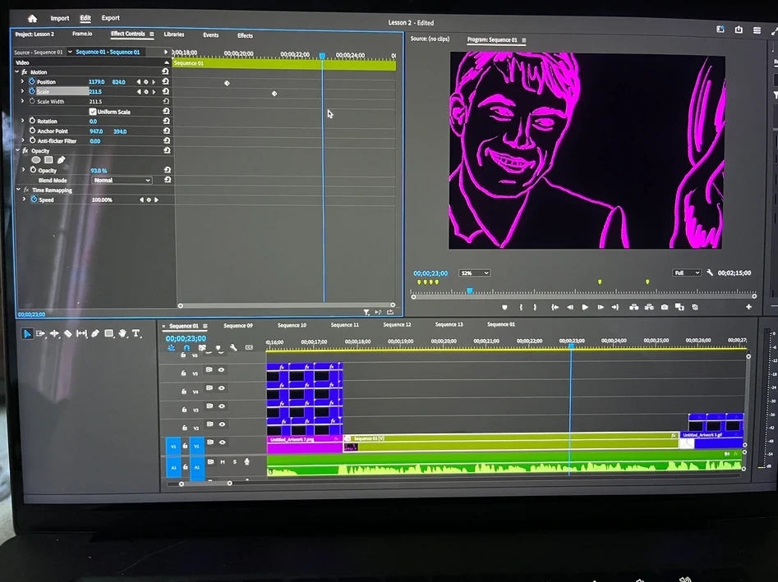Select the Selection arrow tool
The image size is (778, 582).
click(27, 333)
